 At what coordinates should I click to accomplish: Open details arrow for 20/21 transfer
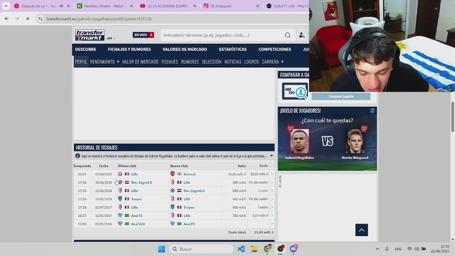click(x=272, y=174)
